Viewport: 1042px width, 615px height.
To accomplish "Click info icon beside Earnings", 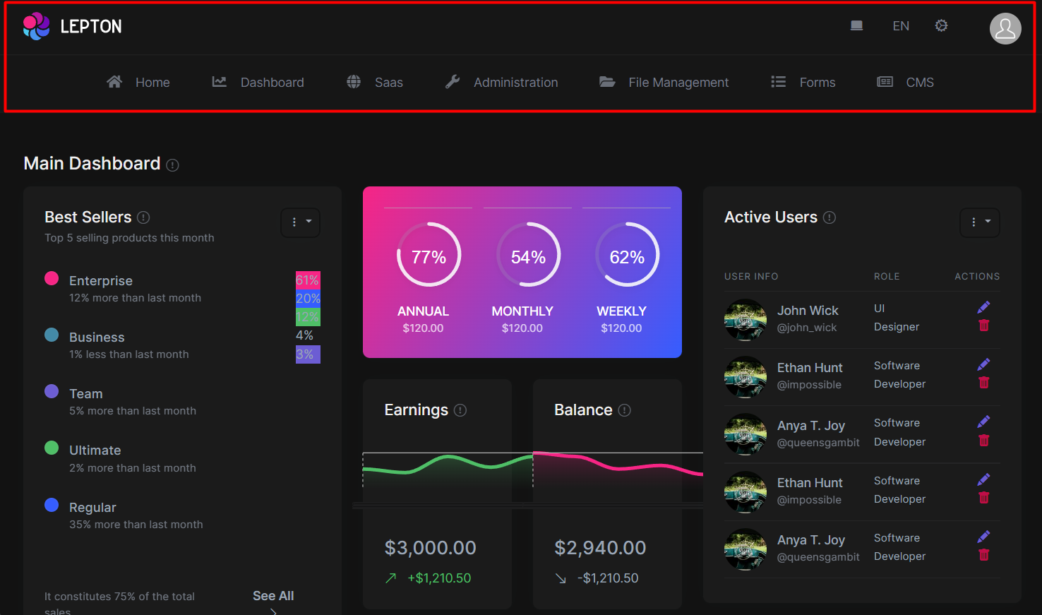I will pyautogui.click(x=460, y=410).
